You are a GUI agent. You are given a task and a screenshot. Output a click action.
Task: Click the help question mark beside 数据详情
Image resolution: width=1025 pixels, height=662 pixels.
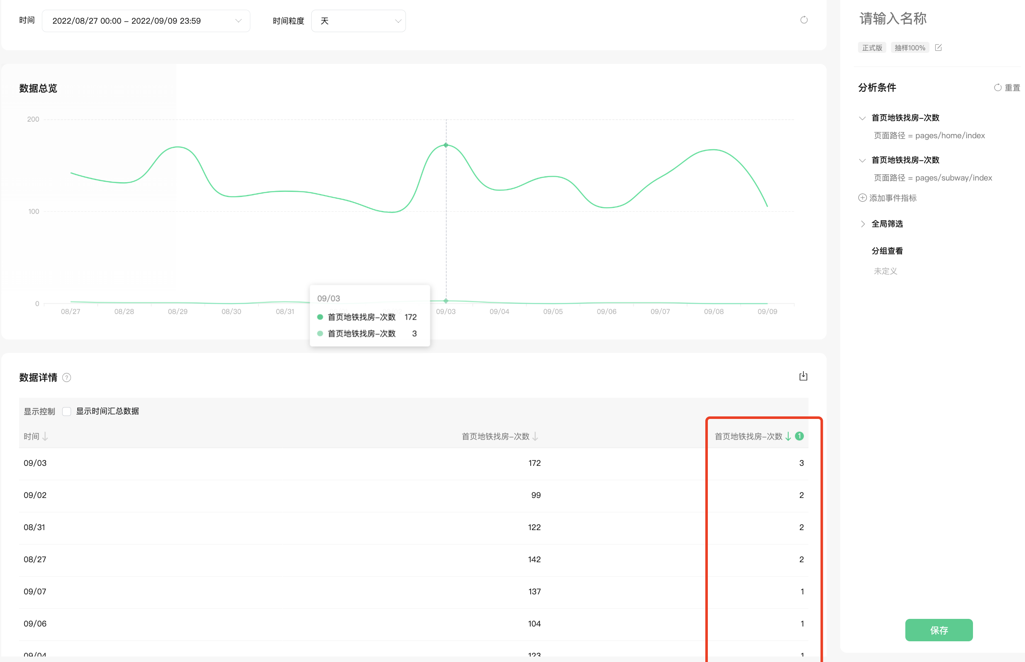(67, 378)
